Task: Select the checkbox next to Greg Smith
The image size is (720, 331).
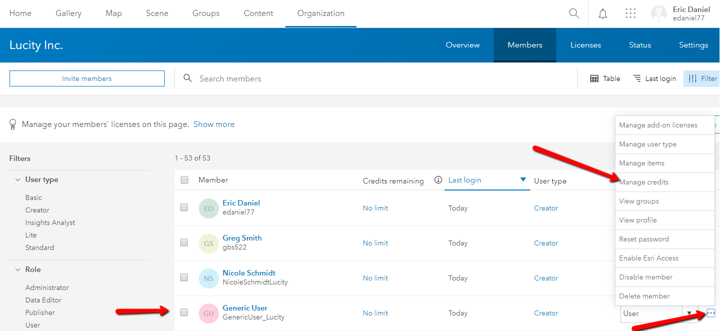Action: pos(184,242)
